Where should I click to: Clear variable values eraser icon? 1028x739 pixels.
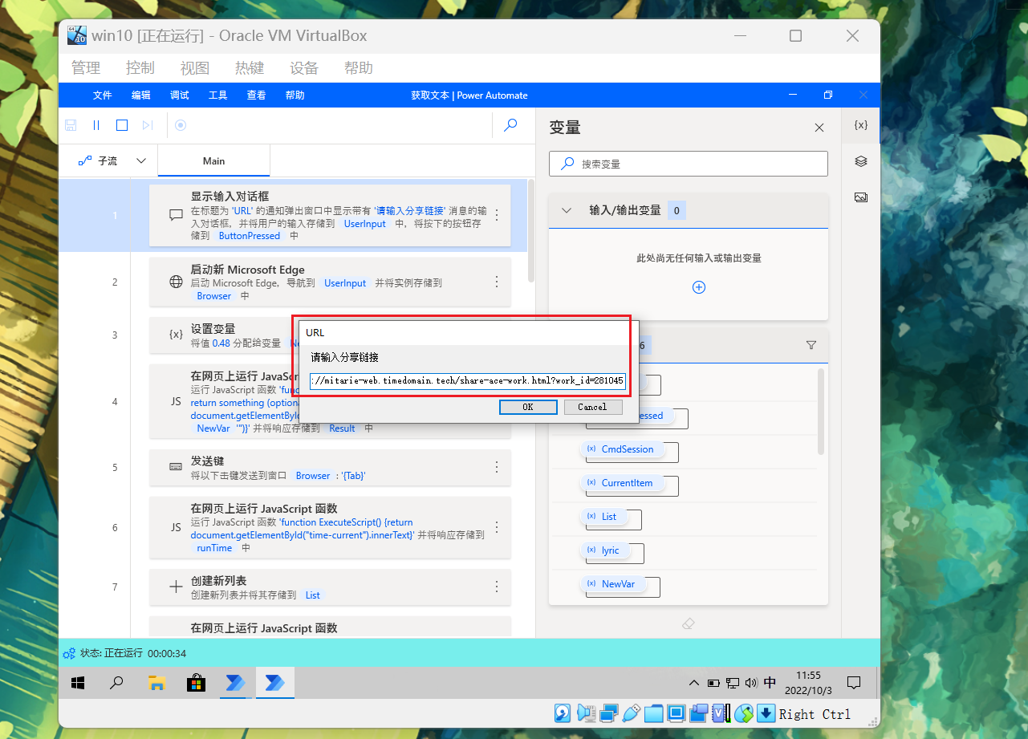coord(688,623)
